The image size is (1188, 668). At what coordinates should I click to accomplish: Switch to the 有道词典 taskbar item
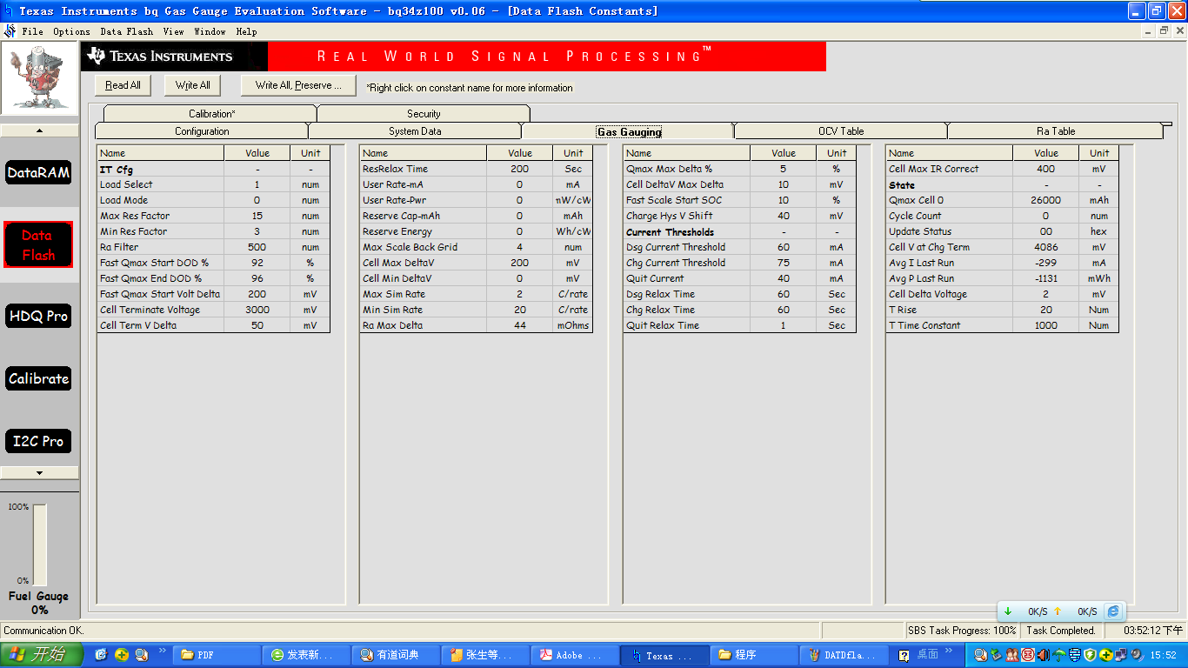[x=397, y=655]
